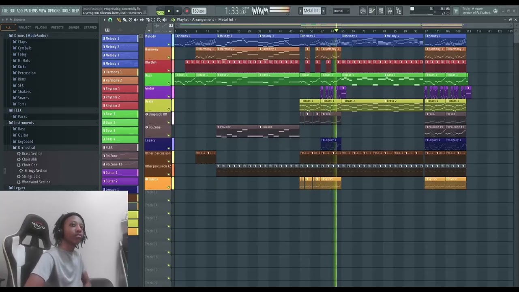Mute the Rhythm track with its LED
This screenshot has height=292, width=519.
point(169,70)
